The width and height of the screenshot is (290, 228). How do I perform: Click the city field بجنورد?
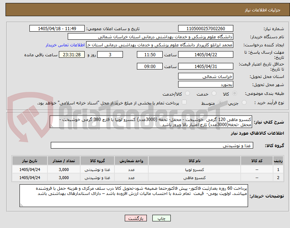205,85
